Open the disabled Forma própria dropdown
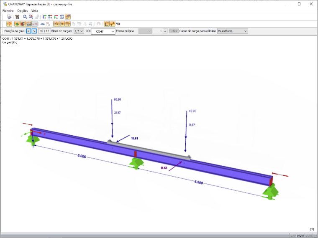This screenshot has height=238, width=318. click(x=145, y=31)
